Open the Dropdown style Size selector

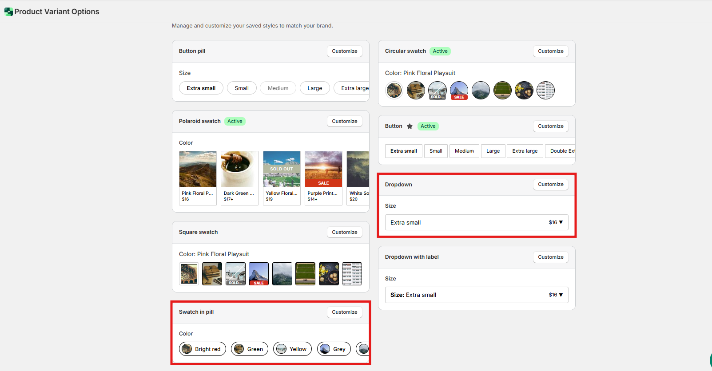(x=476, y=222)
